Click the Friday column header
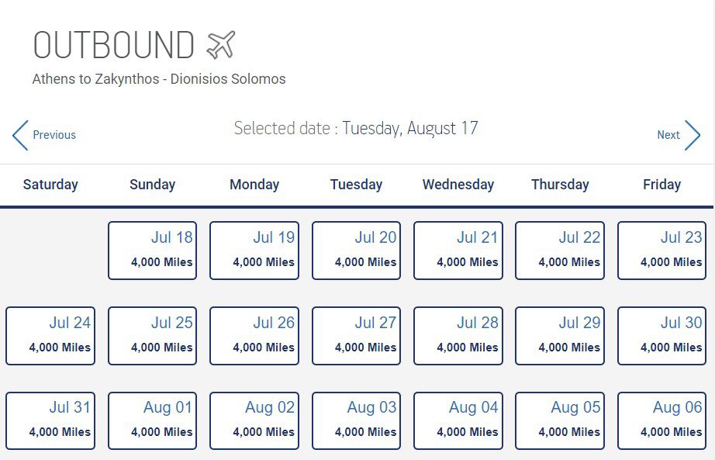The width and height of the screenshot is (715, 460). 661,185
